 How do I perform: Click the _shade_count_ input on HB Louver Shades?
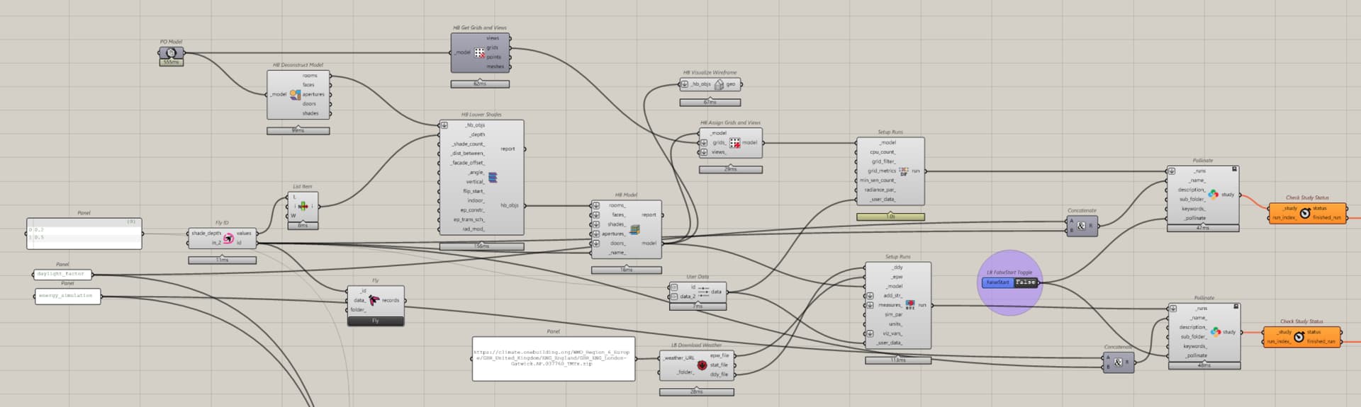[468, 144]
